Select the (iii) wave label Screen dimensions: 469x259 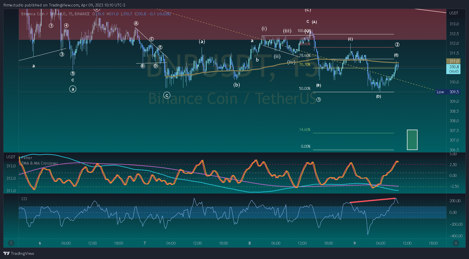(287, 31)
